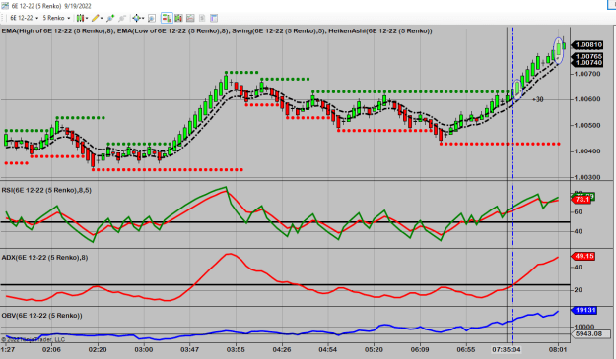Click the 1.00600 price axis label
Viewport: 616px width, 359px height.
(x=587, y=99)
